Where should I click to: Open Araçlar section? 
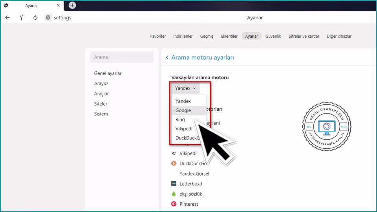(x=101, y=93)
